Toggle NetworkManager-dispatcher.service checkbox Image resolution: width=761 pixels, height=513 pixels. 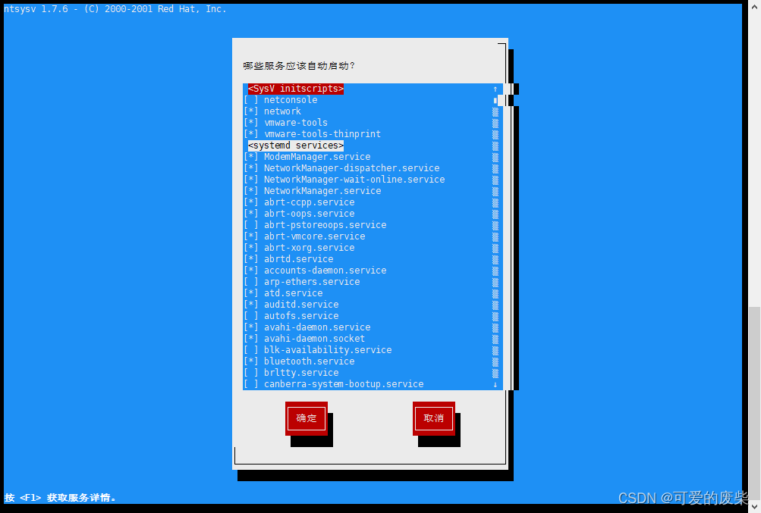click(x=251, y=168)
